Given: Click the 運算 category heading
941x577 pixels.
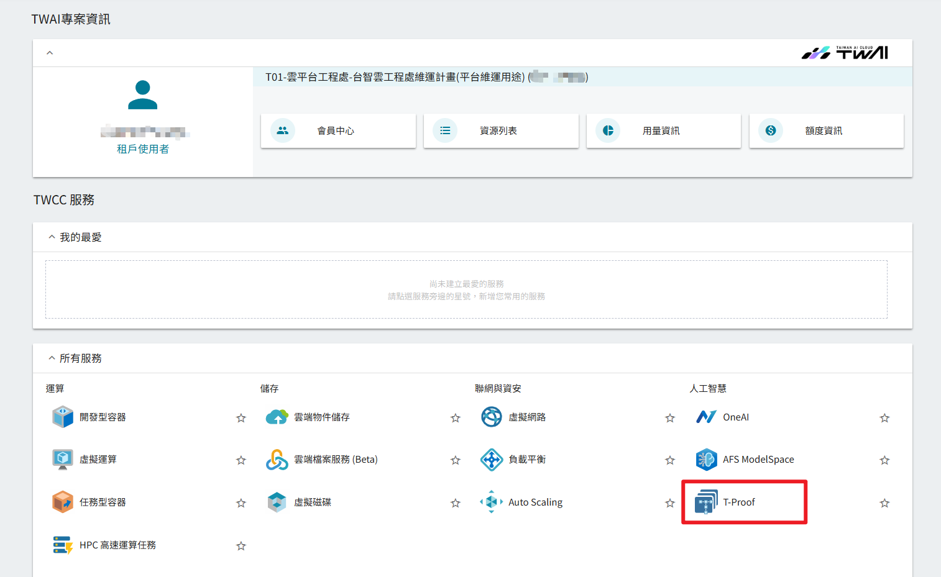Looking at the screenshot, I should (x=55, y=388).
